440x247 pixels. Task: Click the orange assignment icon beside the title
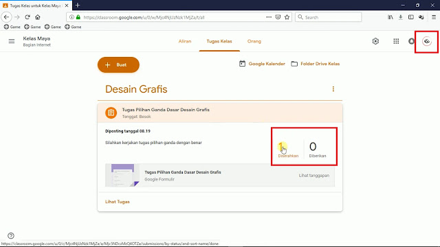111,113
